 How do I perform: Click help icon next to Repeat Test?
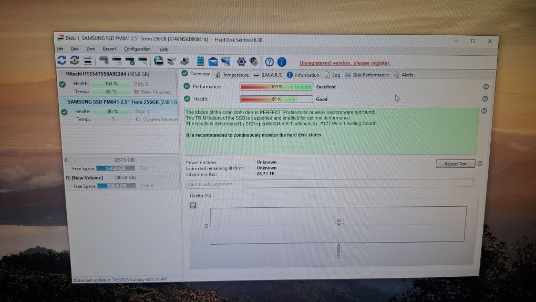tap(480, 164)
